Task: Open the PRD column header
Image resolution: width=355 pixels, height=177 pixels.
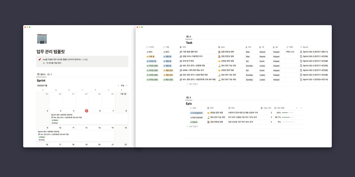Action: click(290, 47)
